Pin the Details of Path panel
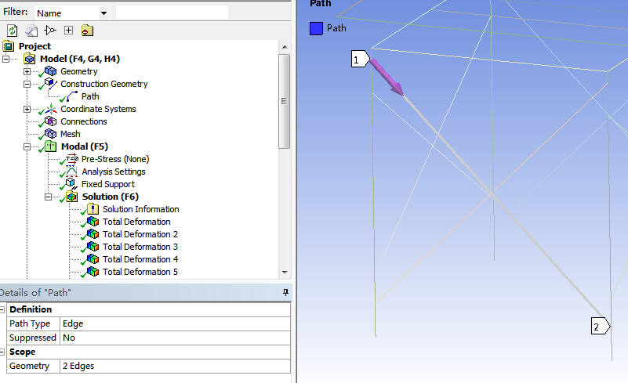Viewport: 628px width, 383px height. click(285, 292)
